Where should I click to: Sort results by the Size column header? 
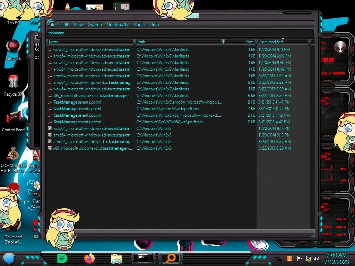click(x=240, y=42)
